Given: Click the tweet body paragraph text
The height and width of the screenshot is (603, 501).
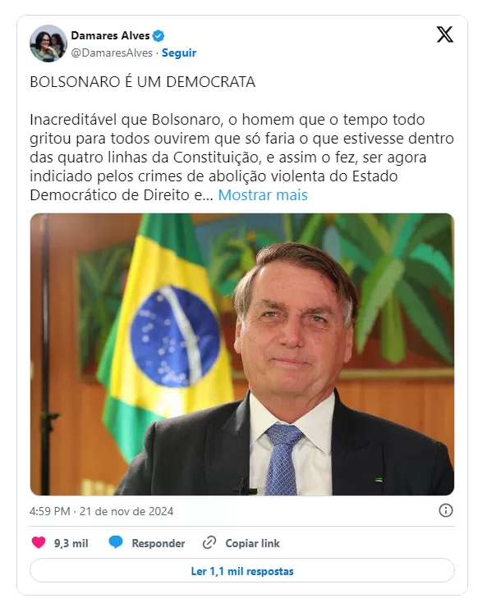Looking at the screenshot, I should [x=241, y=158].
